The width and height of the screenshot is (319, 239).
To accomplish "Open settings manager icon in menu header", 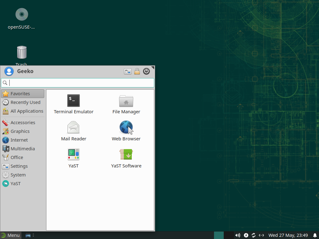I will 128,71.
